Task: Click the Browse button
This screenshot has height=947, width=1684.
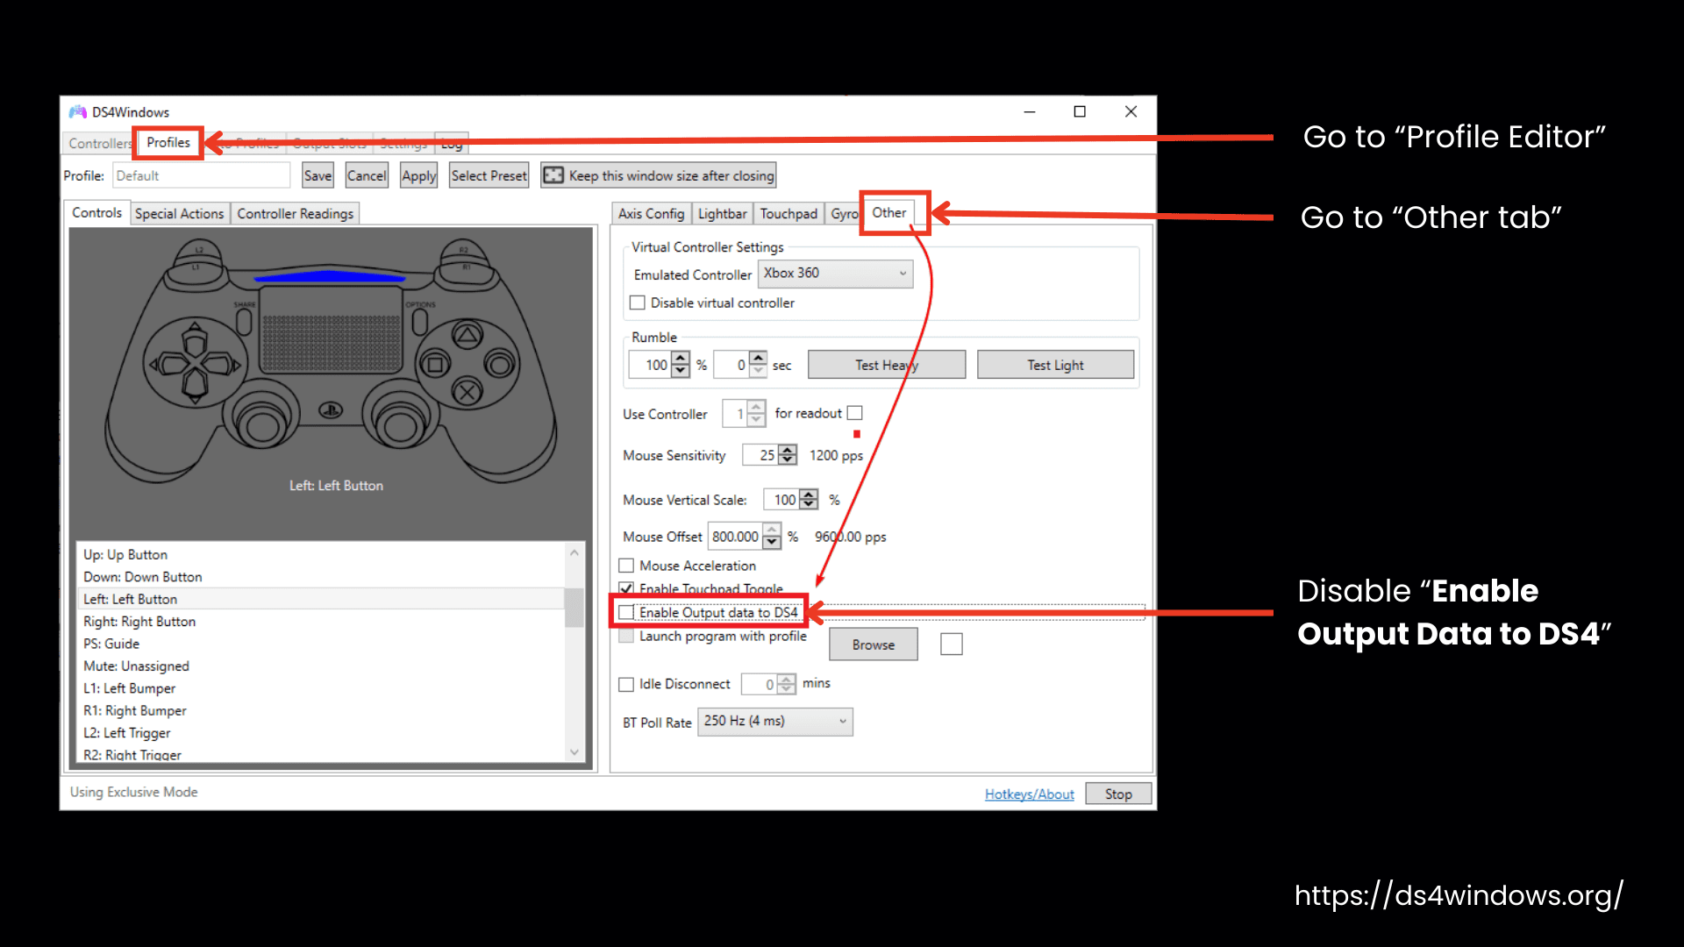Action: (874, 644)
